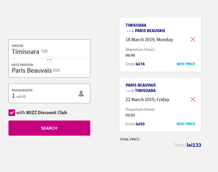Click the 18 March 2019, Monday date
Image resolution: width=218 pixels, height=172 pixels.
coord(149,40)
